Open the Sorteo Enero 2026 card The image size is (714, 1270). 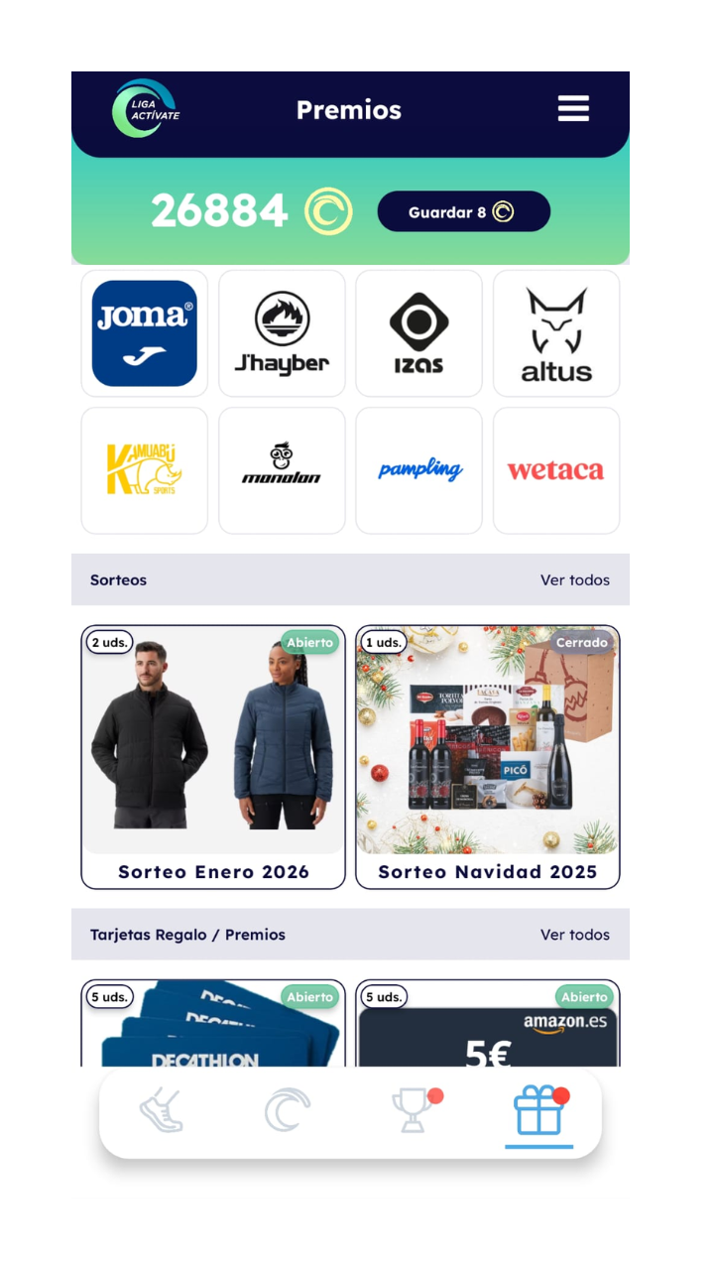pos(213,757)
